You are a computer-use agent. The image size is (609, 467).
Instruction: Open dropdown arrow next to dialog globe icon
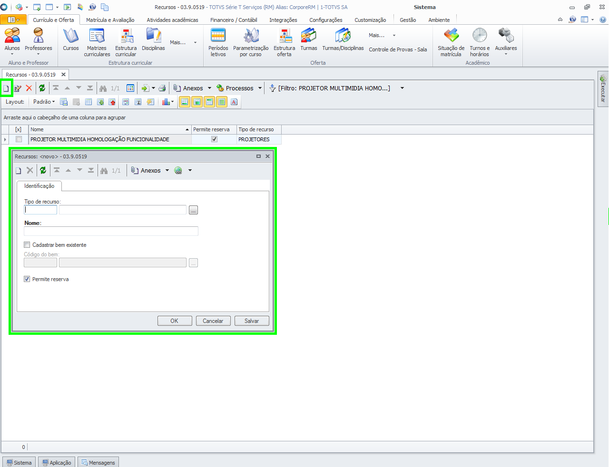190,170
